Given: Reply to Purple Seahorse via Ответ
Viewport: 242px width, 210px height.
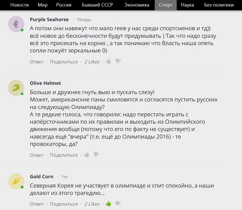Looking at the screenshot, I should click(x=37, y=62).
